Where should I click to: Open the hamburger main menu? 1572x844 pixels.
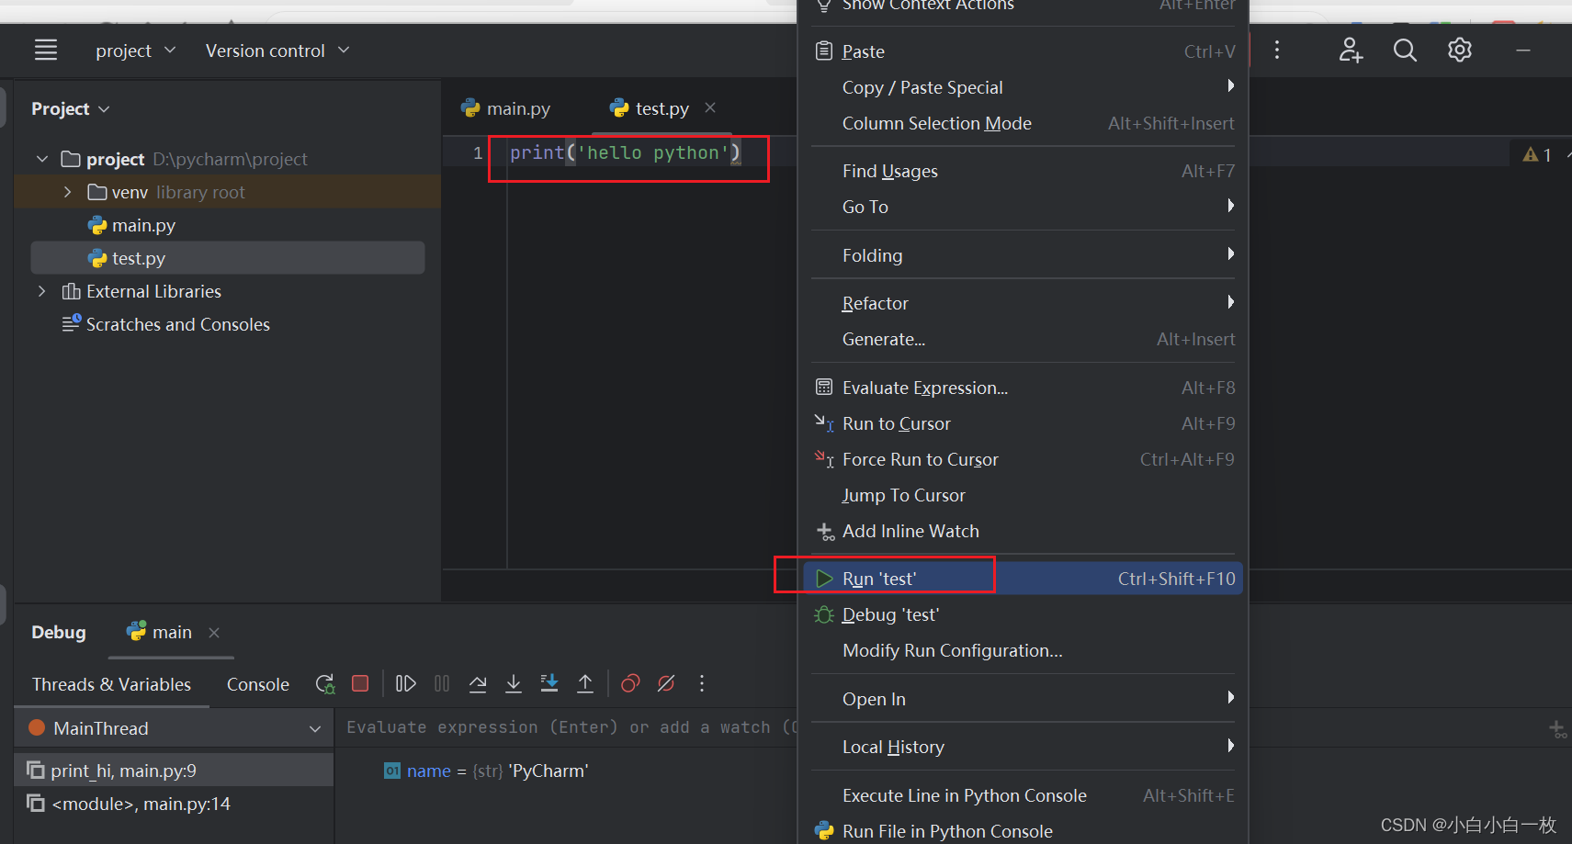46,51
